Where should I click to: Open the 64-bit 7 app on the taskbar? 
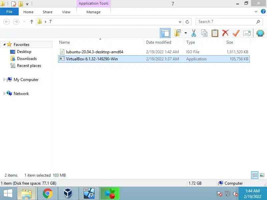(89, 193)
